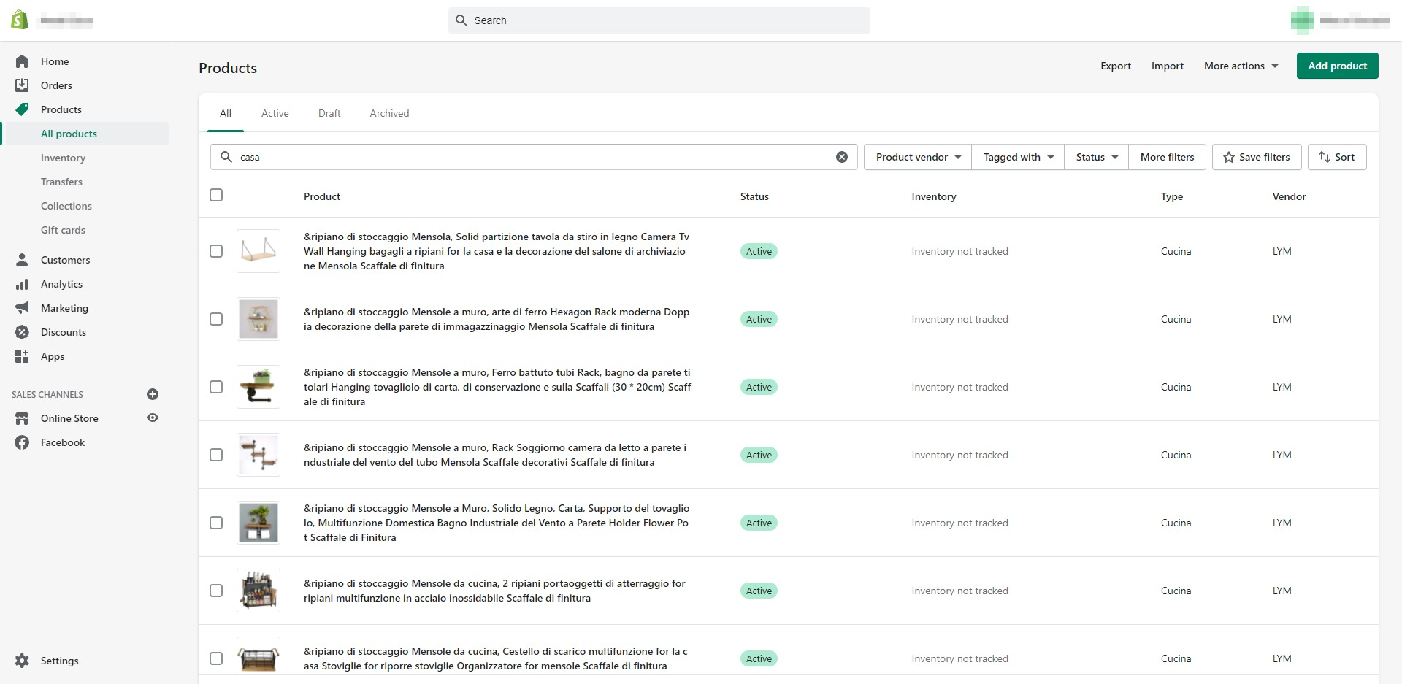Open the Facebook channel icon

point(22,442)
